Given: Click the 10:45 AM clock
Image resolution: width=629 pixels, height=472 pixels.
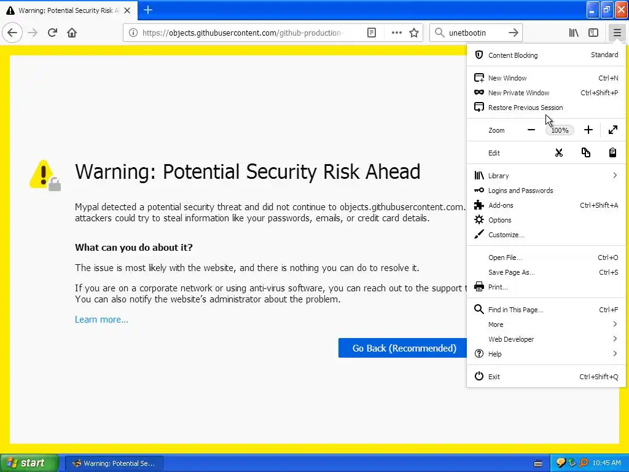Looking at the screenshot, I should (x=606, y=463).
